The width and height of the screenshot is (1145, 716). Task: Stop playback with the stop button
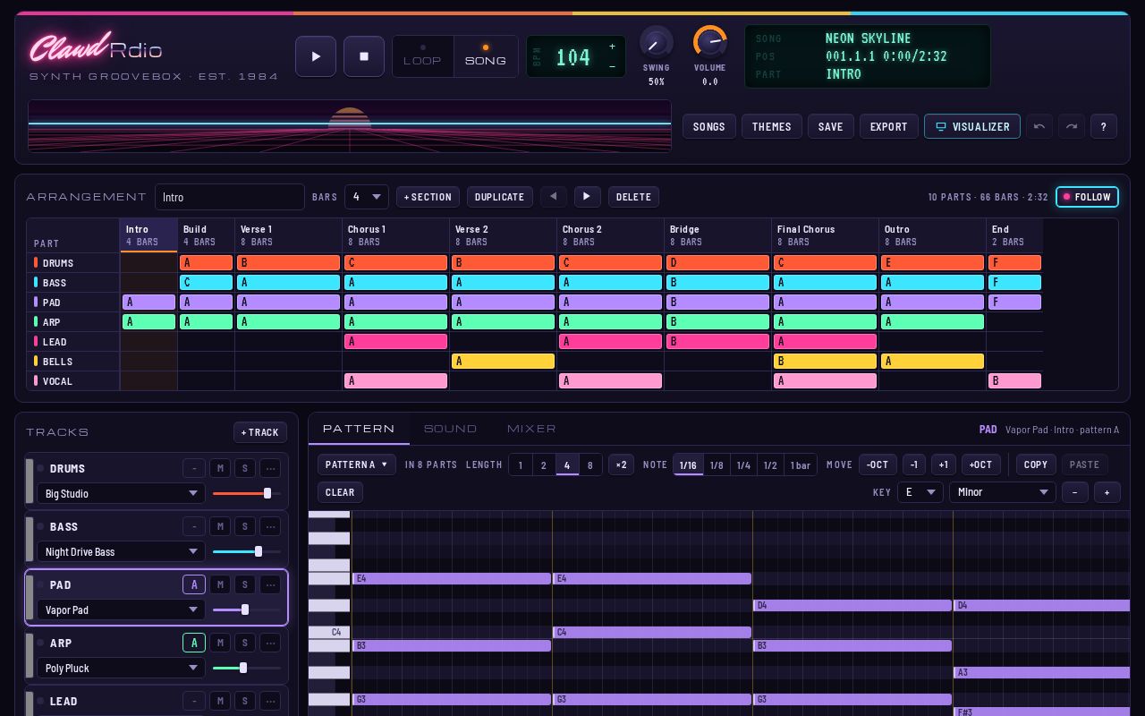pos(364,56)
